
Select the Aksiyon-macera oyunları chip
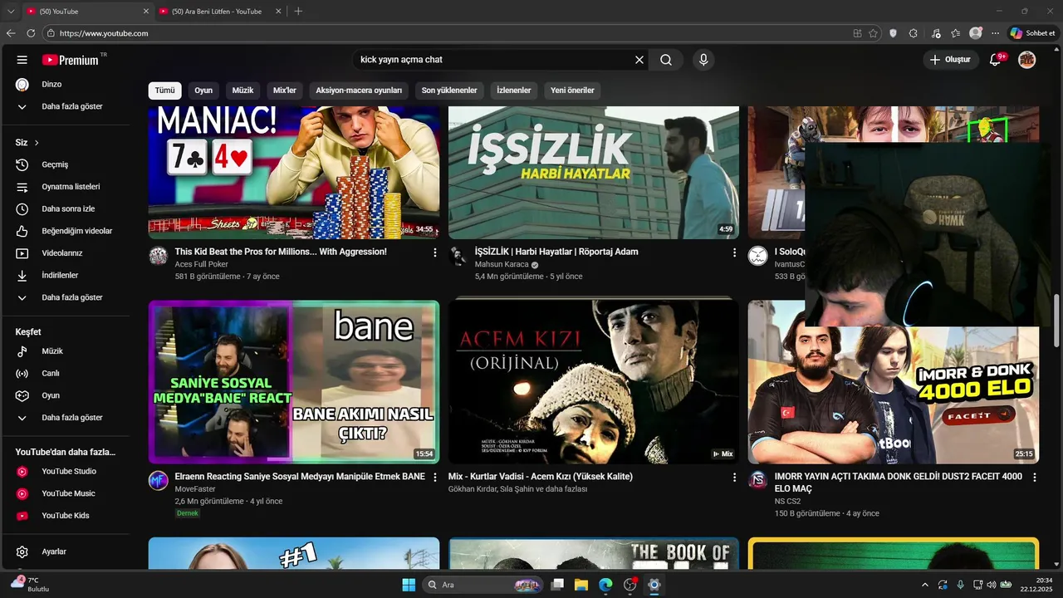359,91
